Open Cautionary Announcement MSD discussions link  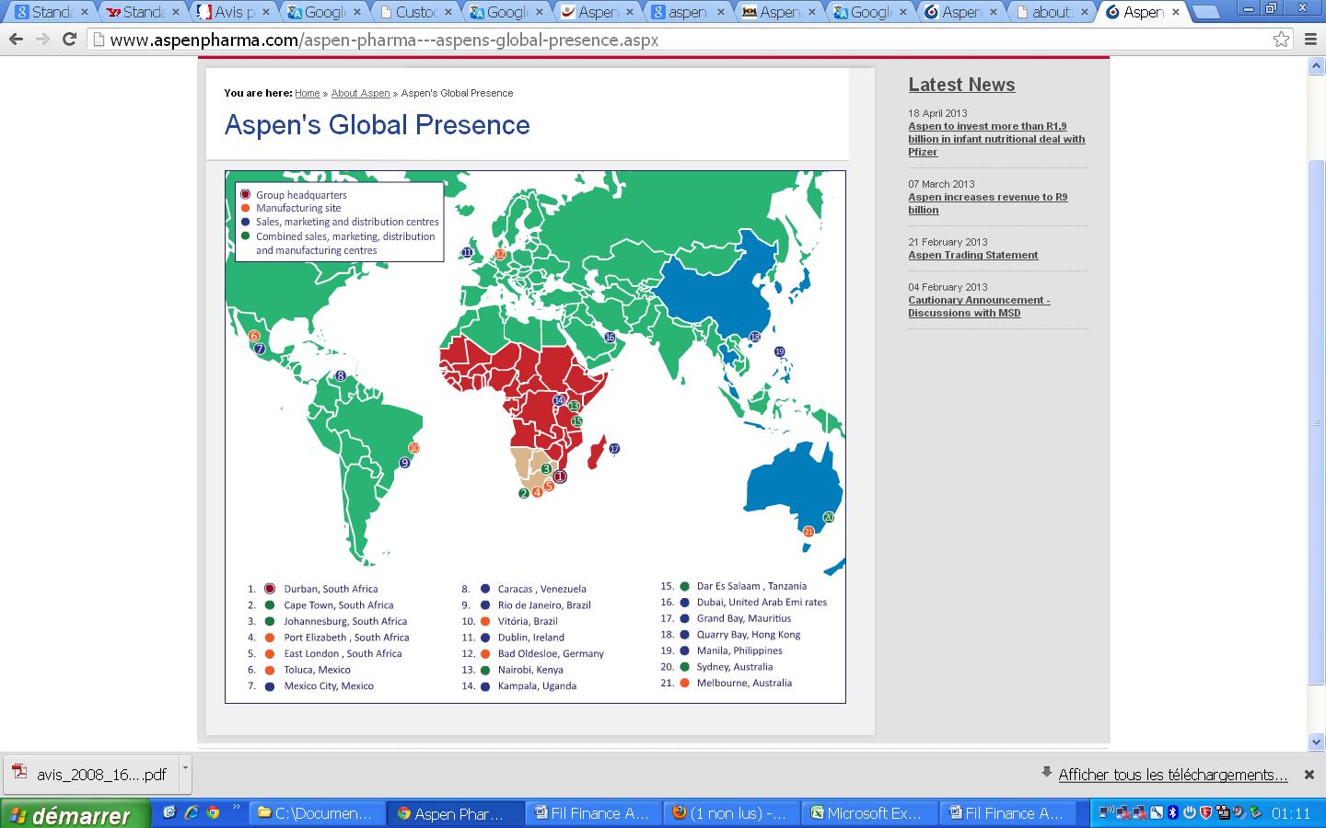(x=979, y=306)
